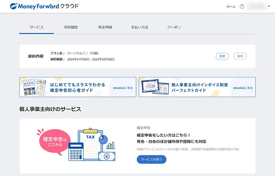This screenshot has height=176, width=275.
Task: Switch to the クーポン tab
Action: coord(174,27)
